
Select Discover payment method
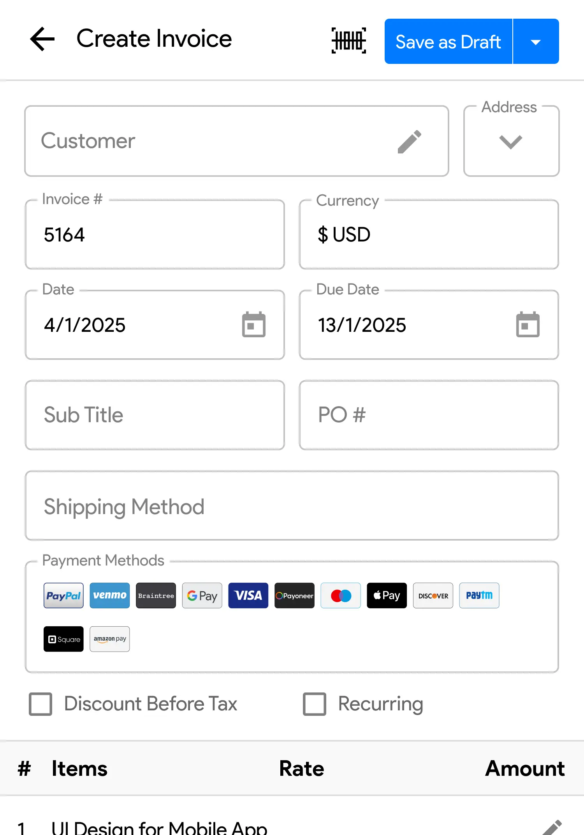tap(433, 595)
